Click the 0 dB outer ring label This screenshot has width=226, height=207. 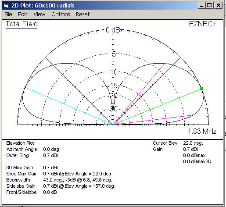(113, 30)
